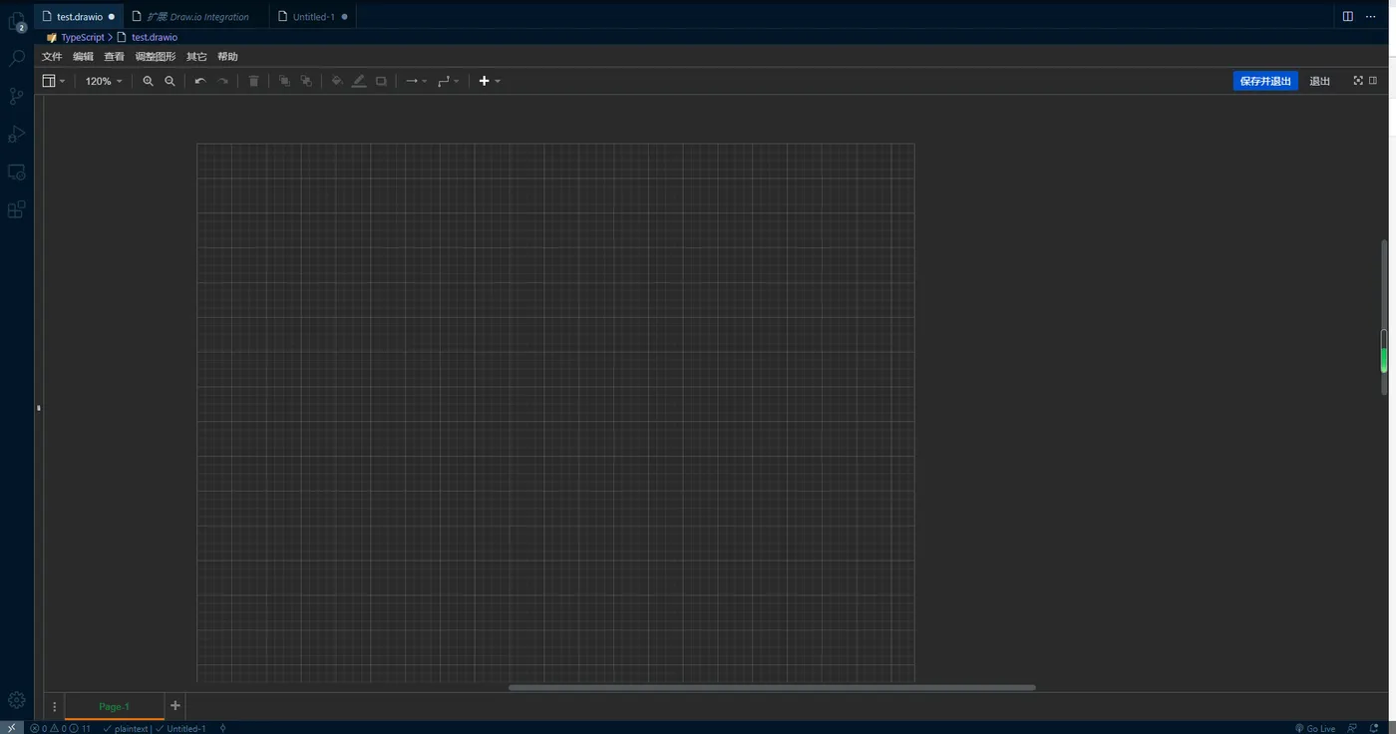Open the editor More Actions ellipsis
This screenshot has height=734, width=1396.
(1371, 16)
